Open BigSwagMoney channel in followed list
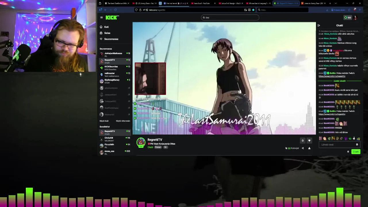This screenshot has width=368, height=207. pyautogui.click(x=115, y=81)
